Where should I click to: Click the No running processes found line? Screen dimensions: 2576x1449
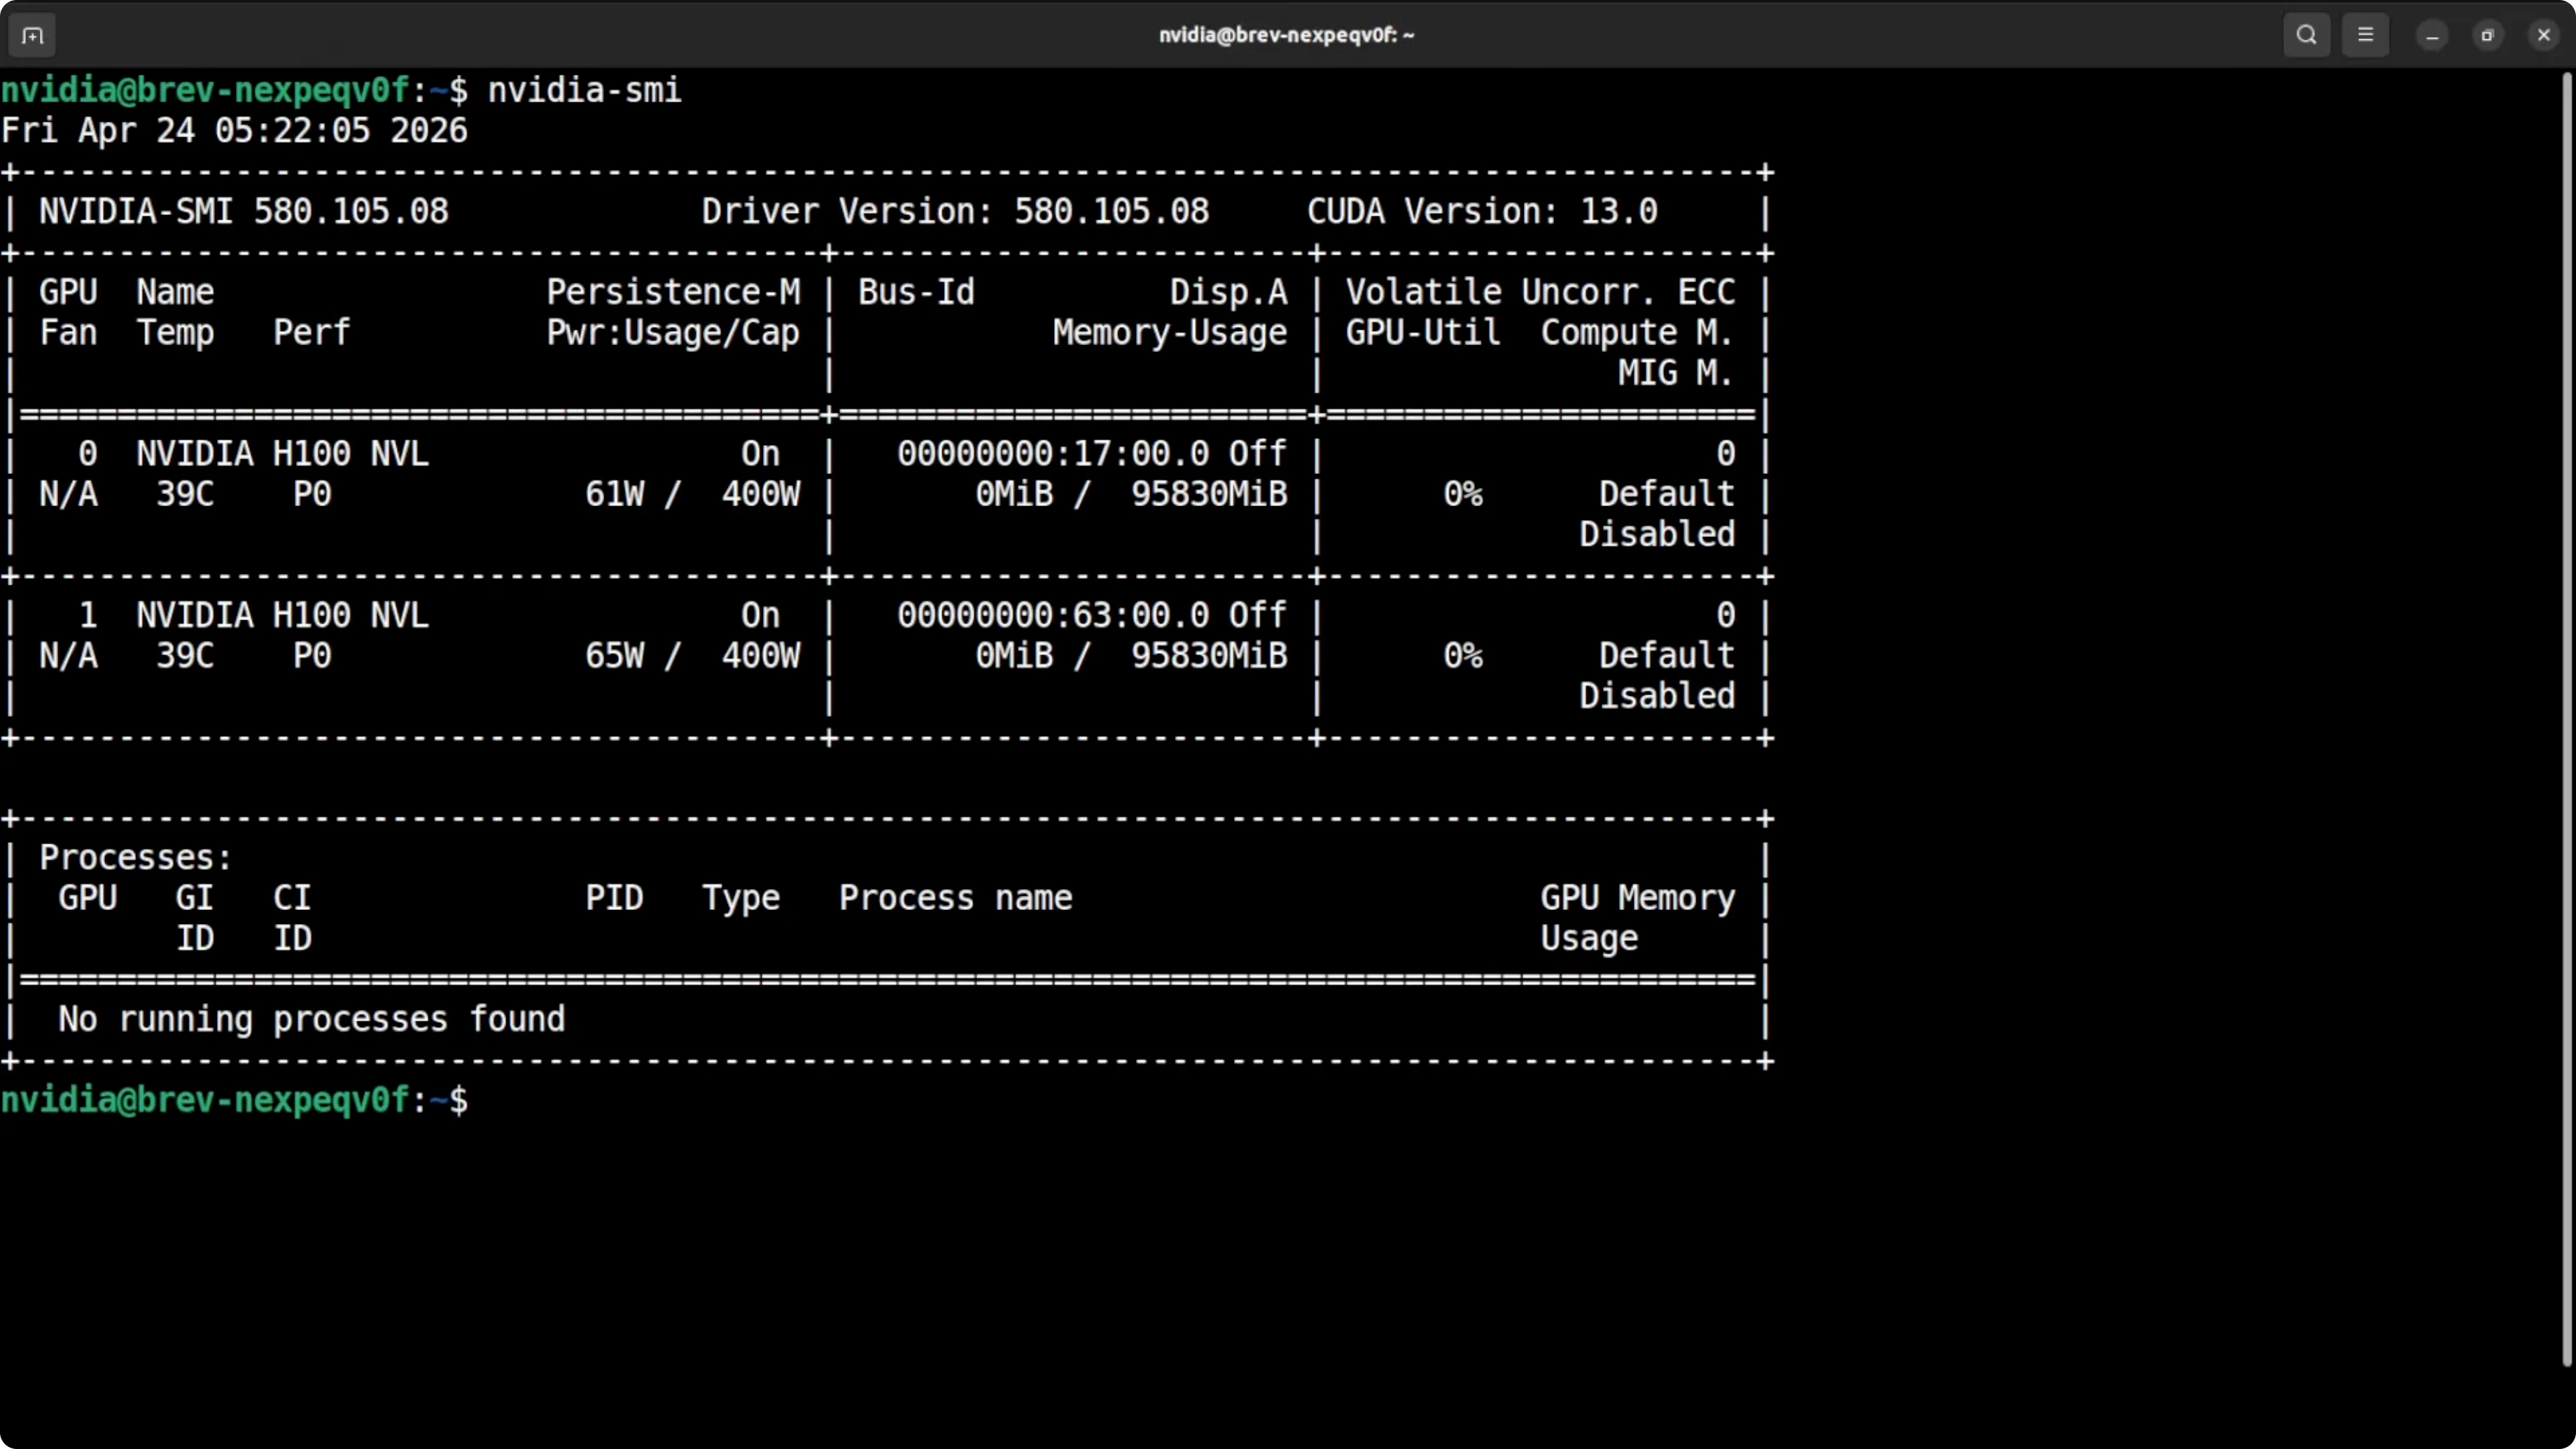pos(311,1019)
